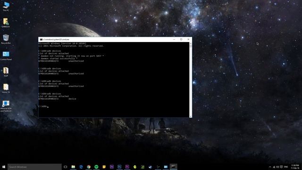Launch Google Chrome from the taskbar
Screen dimensions: 302x170
[89, 167]
